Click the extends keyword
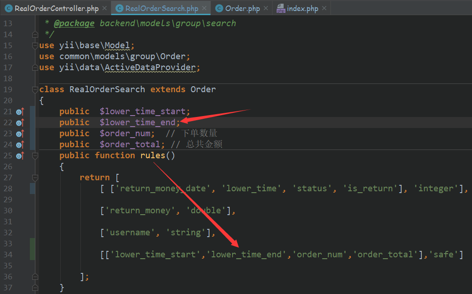Image resolution: width=472 pixels, height=294 pixels. click(x=168, y=89)
